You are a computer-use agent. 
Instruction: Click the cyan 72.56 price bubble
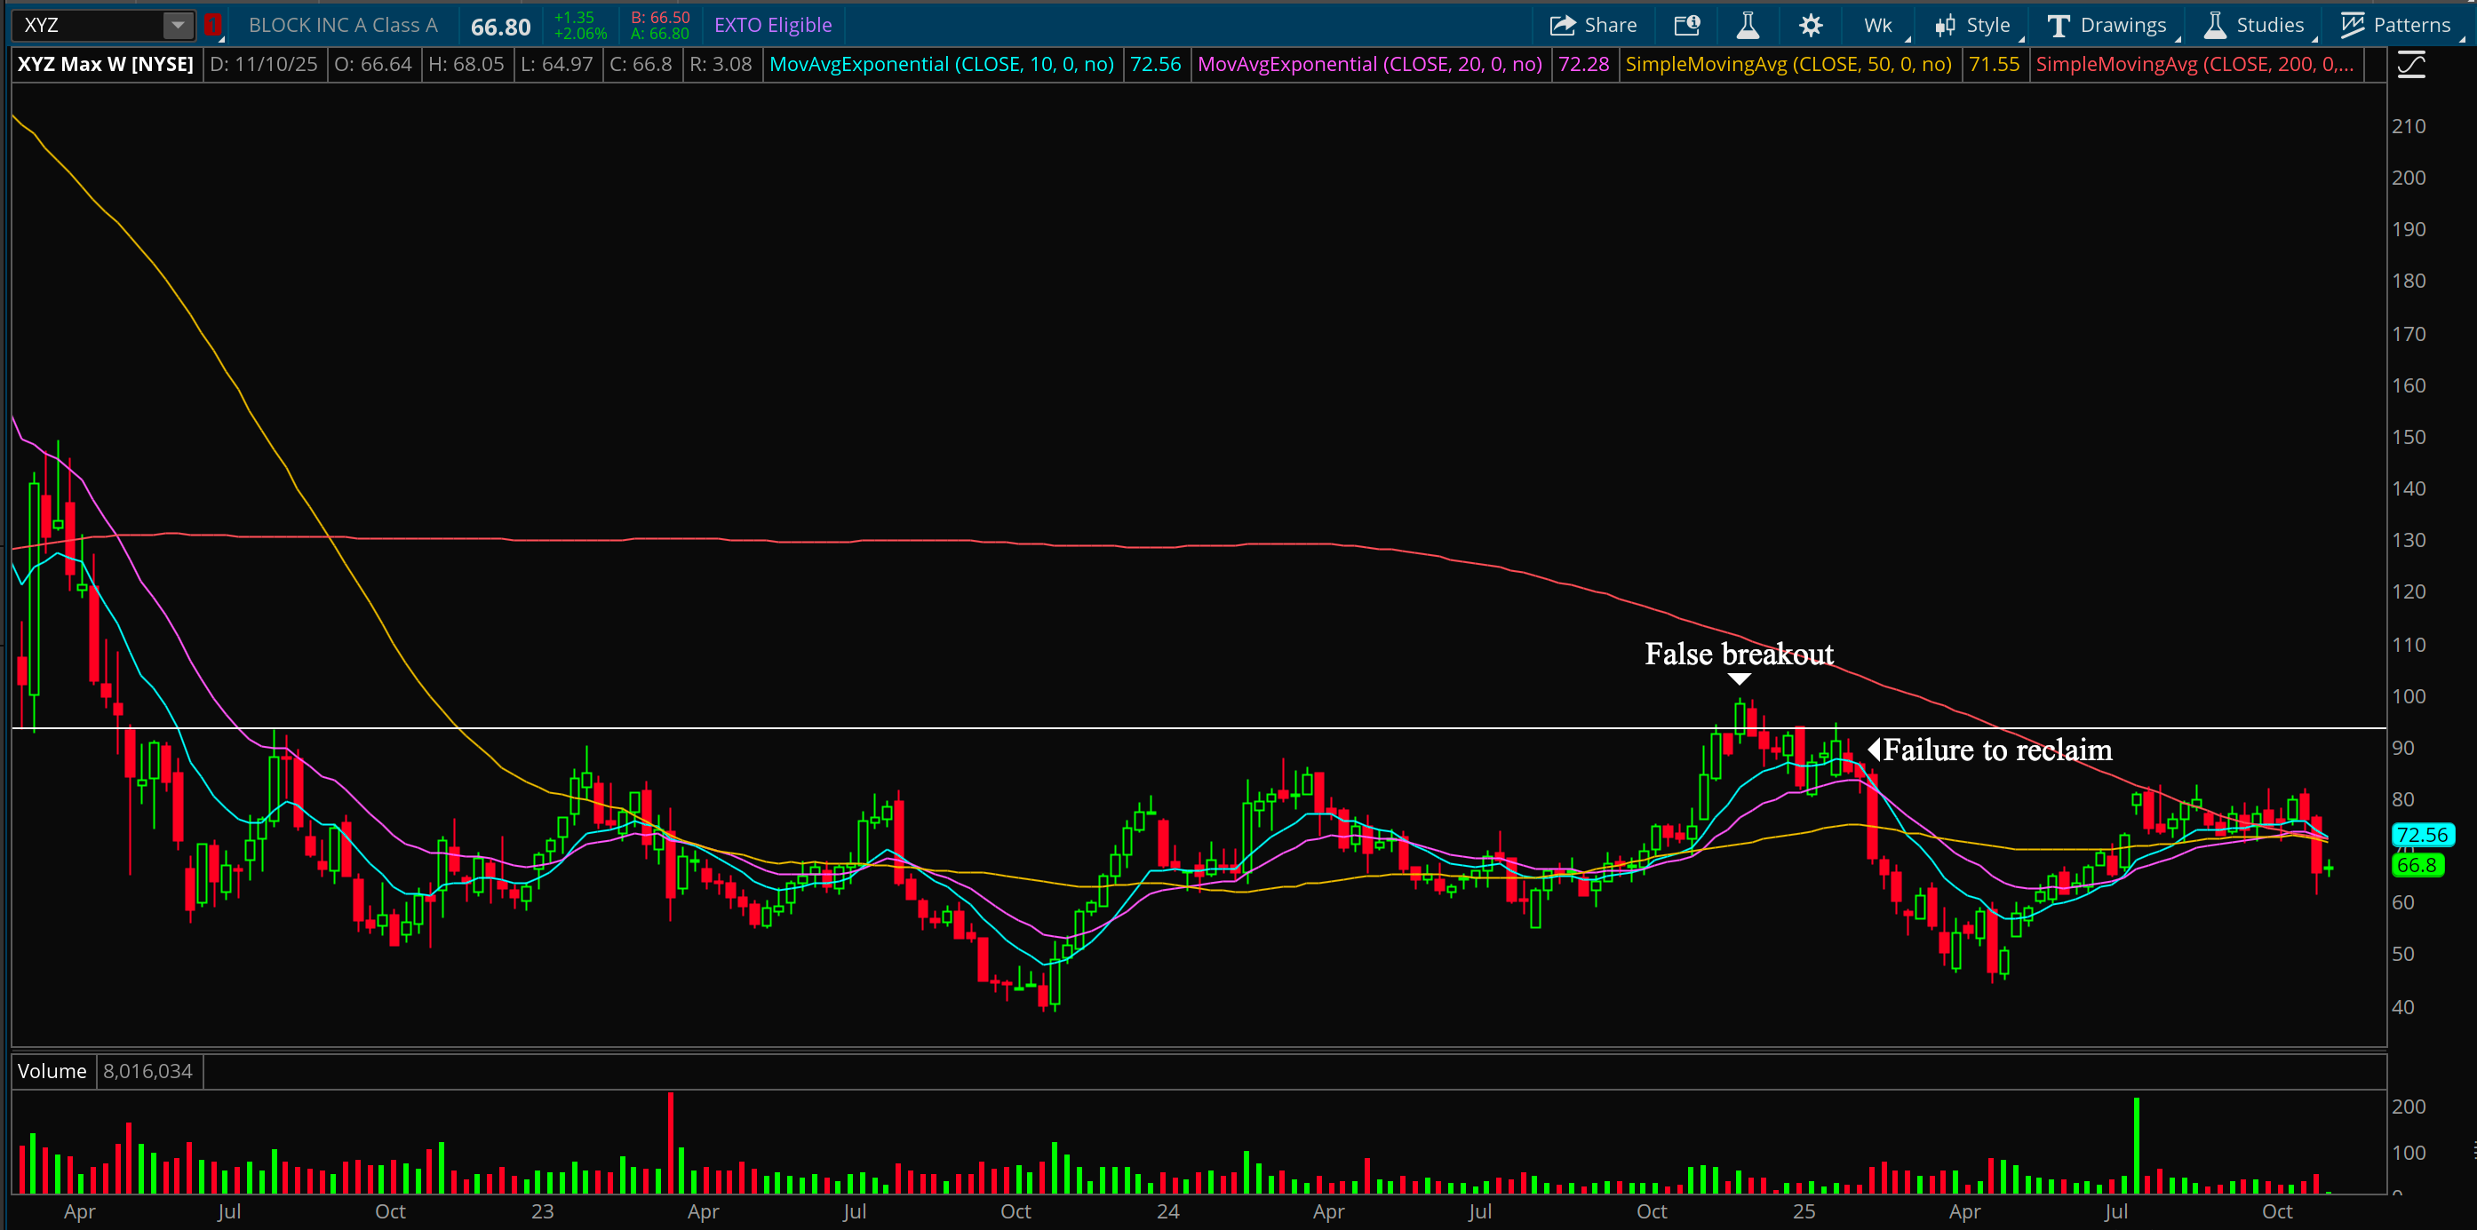[2421, 835]
